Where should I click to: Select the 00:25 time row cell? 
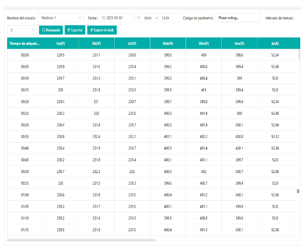pyautogui.click(x=25, y=114)
